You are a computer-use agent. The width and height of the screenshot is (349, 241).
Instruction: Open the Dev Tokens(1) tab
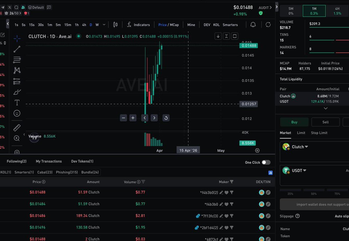[x=82, y=161]
